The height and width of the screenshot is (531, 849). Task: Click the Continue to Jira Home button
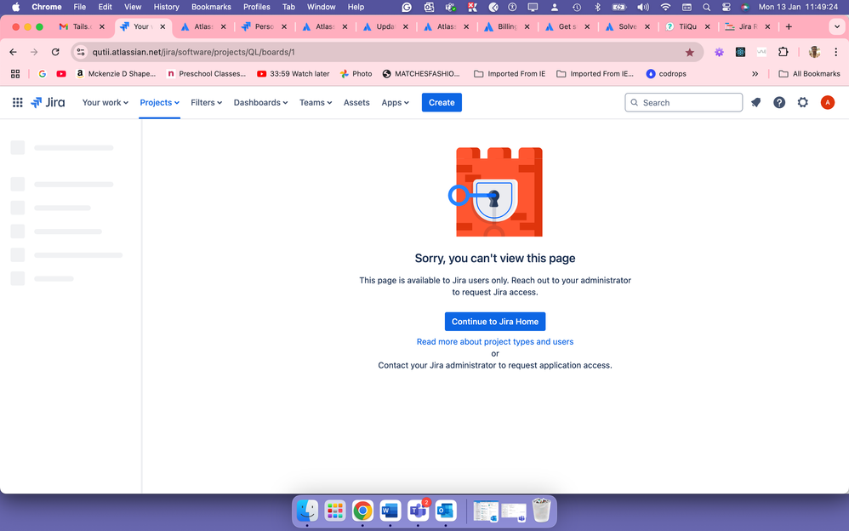pos(495,321)
